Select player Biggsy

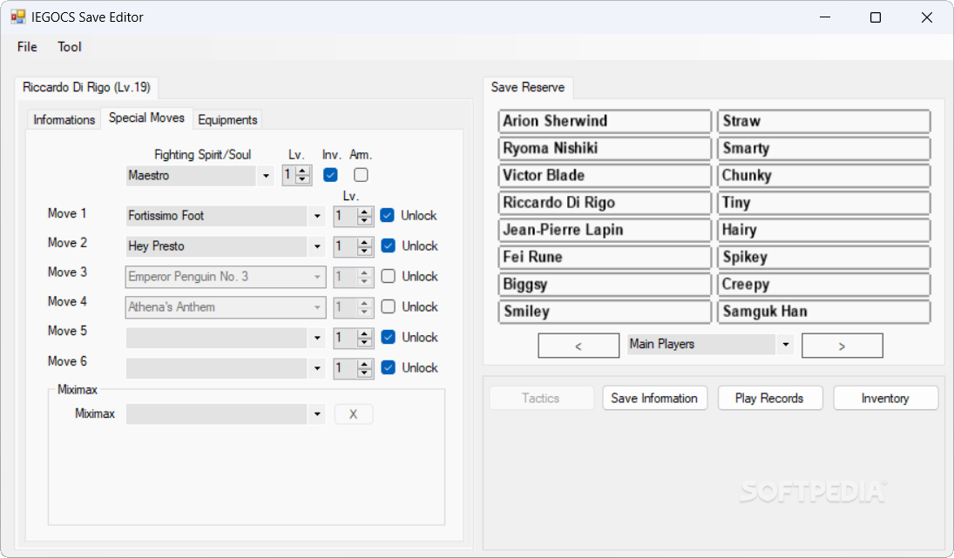(605, 285)
